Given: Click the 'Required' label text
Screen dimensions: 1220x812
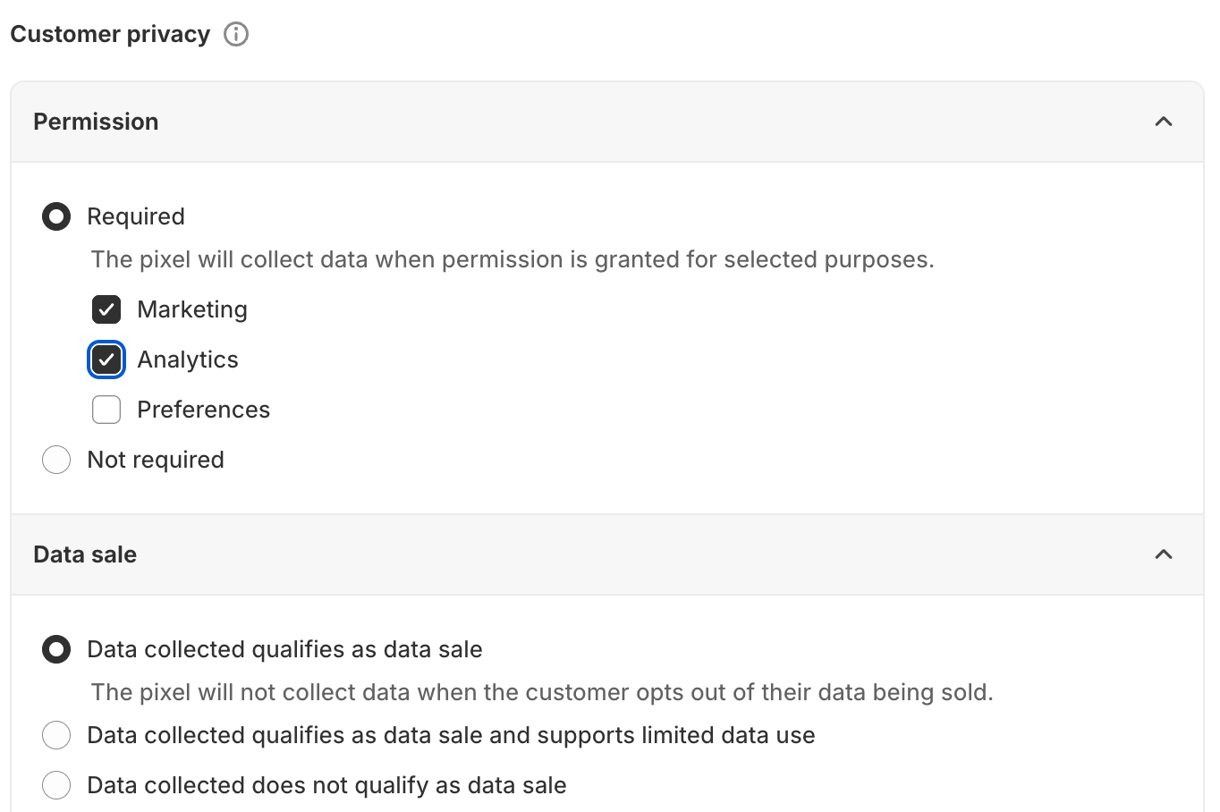Looking at the screenshot, I should pos(136,216).
